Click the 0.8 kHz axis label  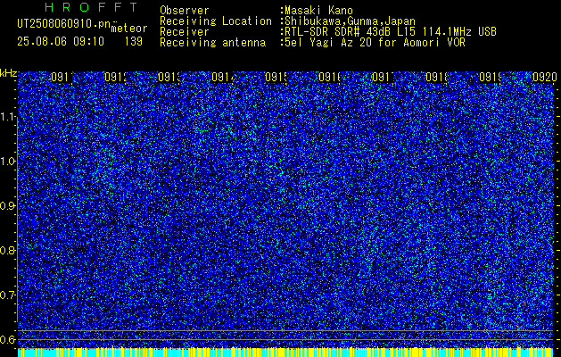[x=9, y=250]
